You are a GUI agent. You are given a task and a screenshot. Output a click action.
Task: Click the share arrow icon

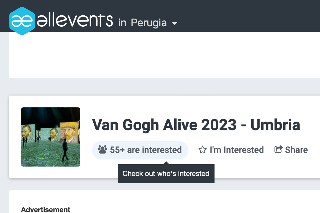click(278, 149)
